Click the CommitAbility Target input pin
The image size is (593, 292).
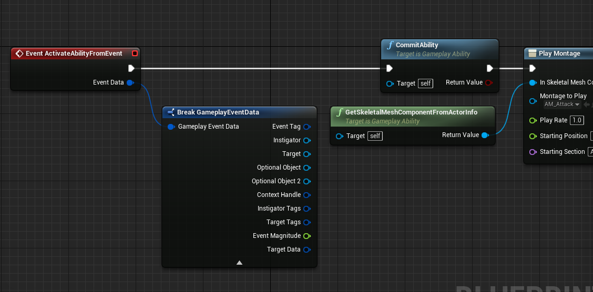coord(390,84)
